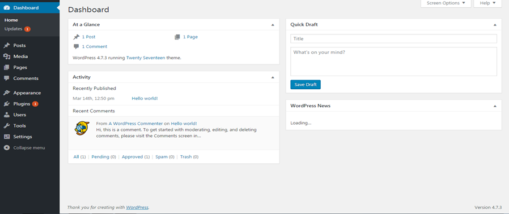This screenshot has width=509, height=214.
Task: Open A WordPress Commenter author link
Action: (135, 124)
